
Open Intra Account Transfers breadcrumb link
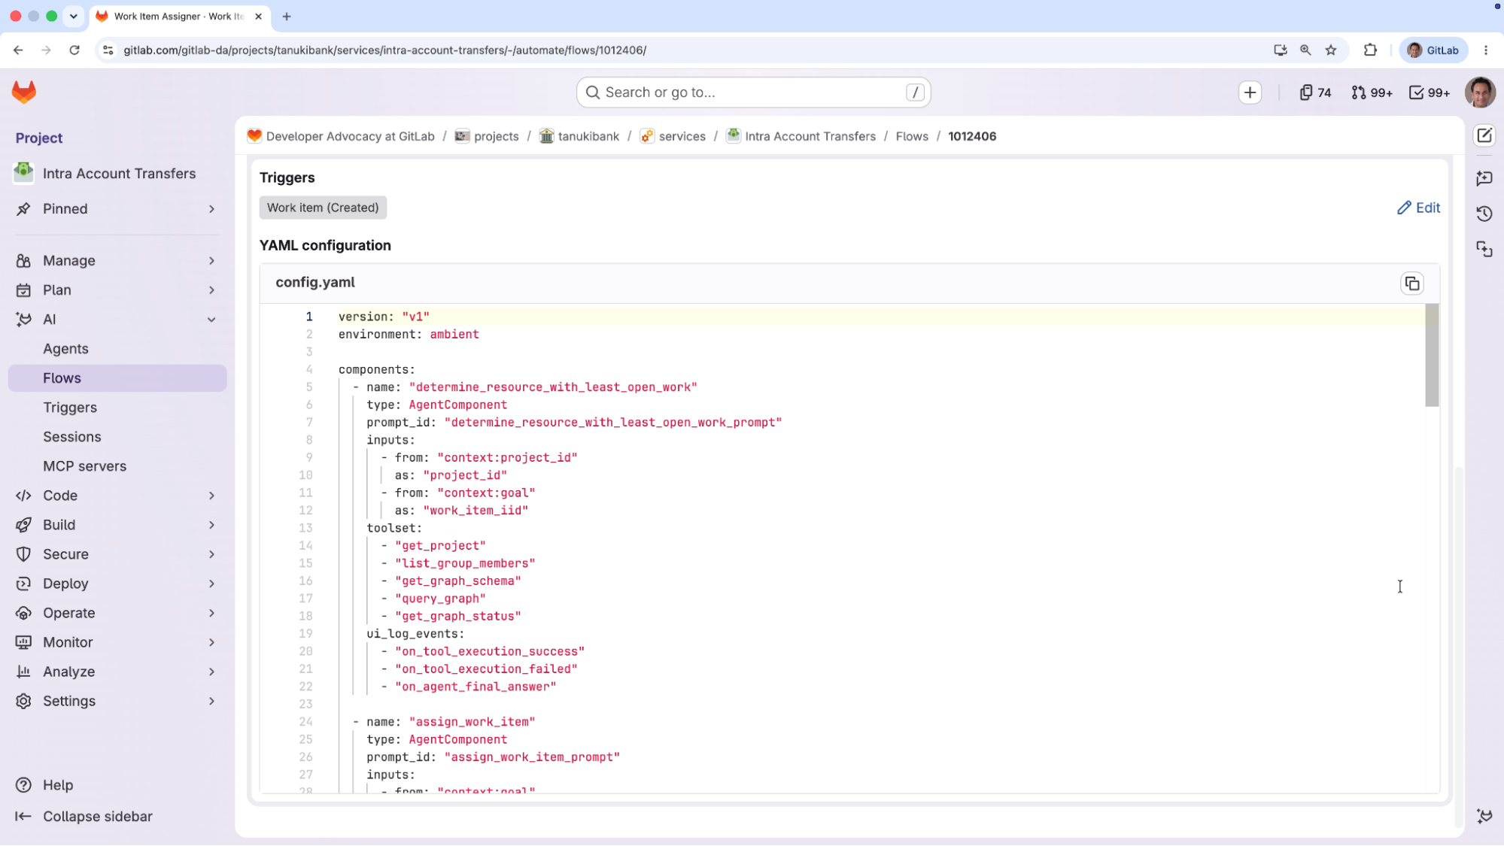810,136
